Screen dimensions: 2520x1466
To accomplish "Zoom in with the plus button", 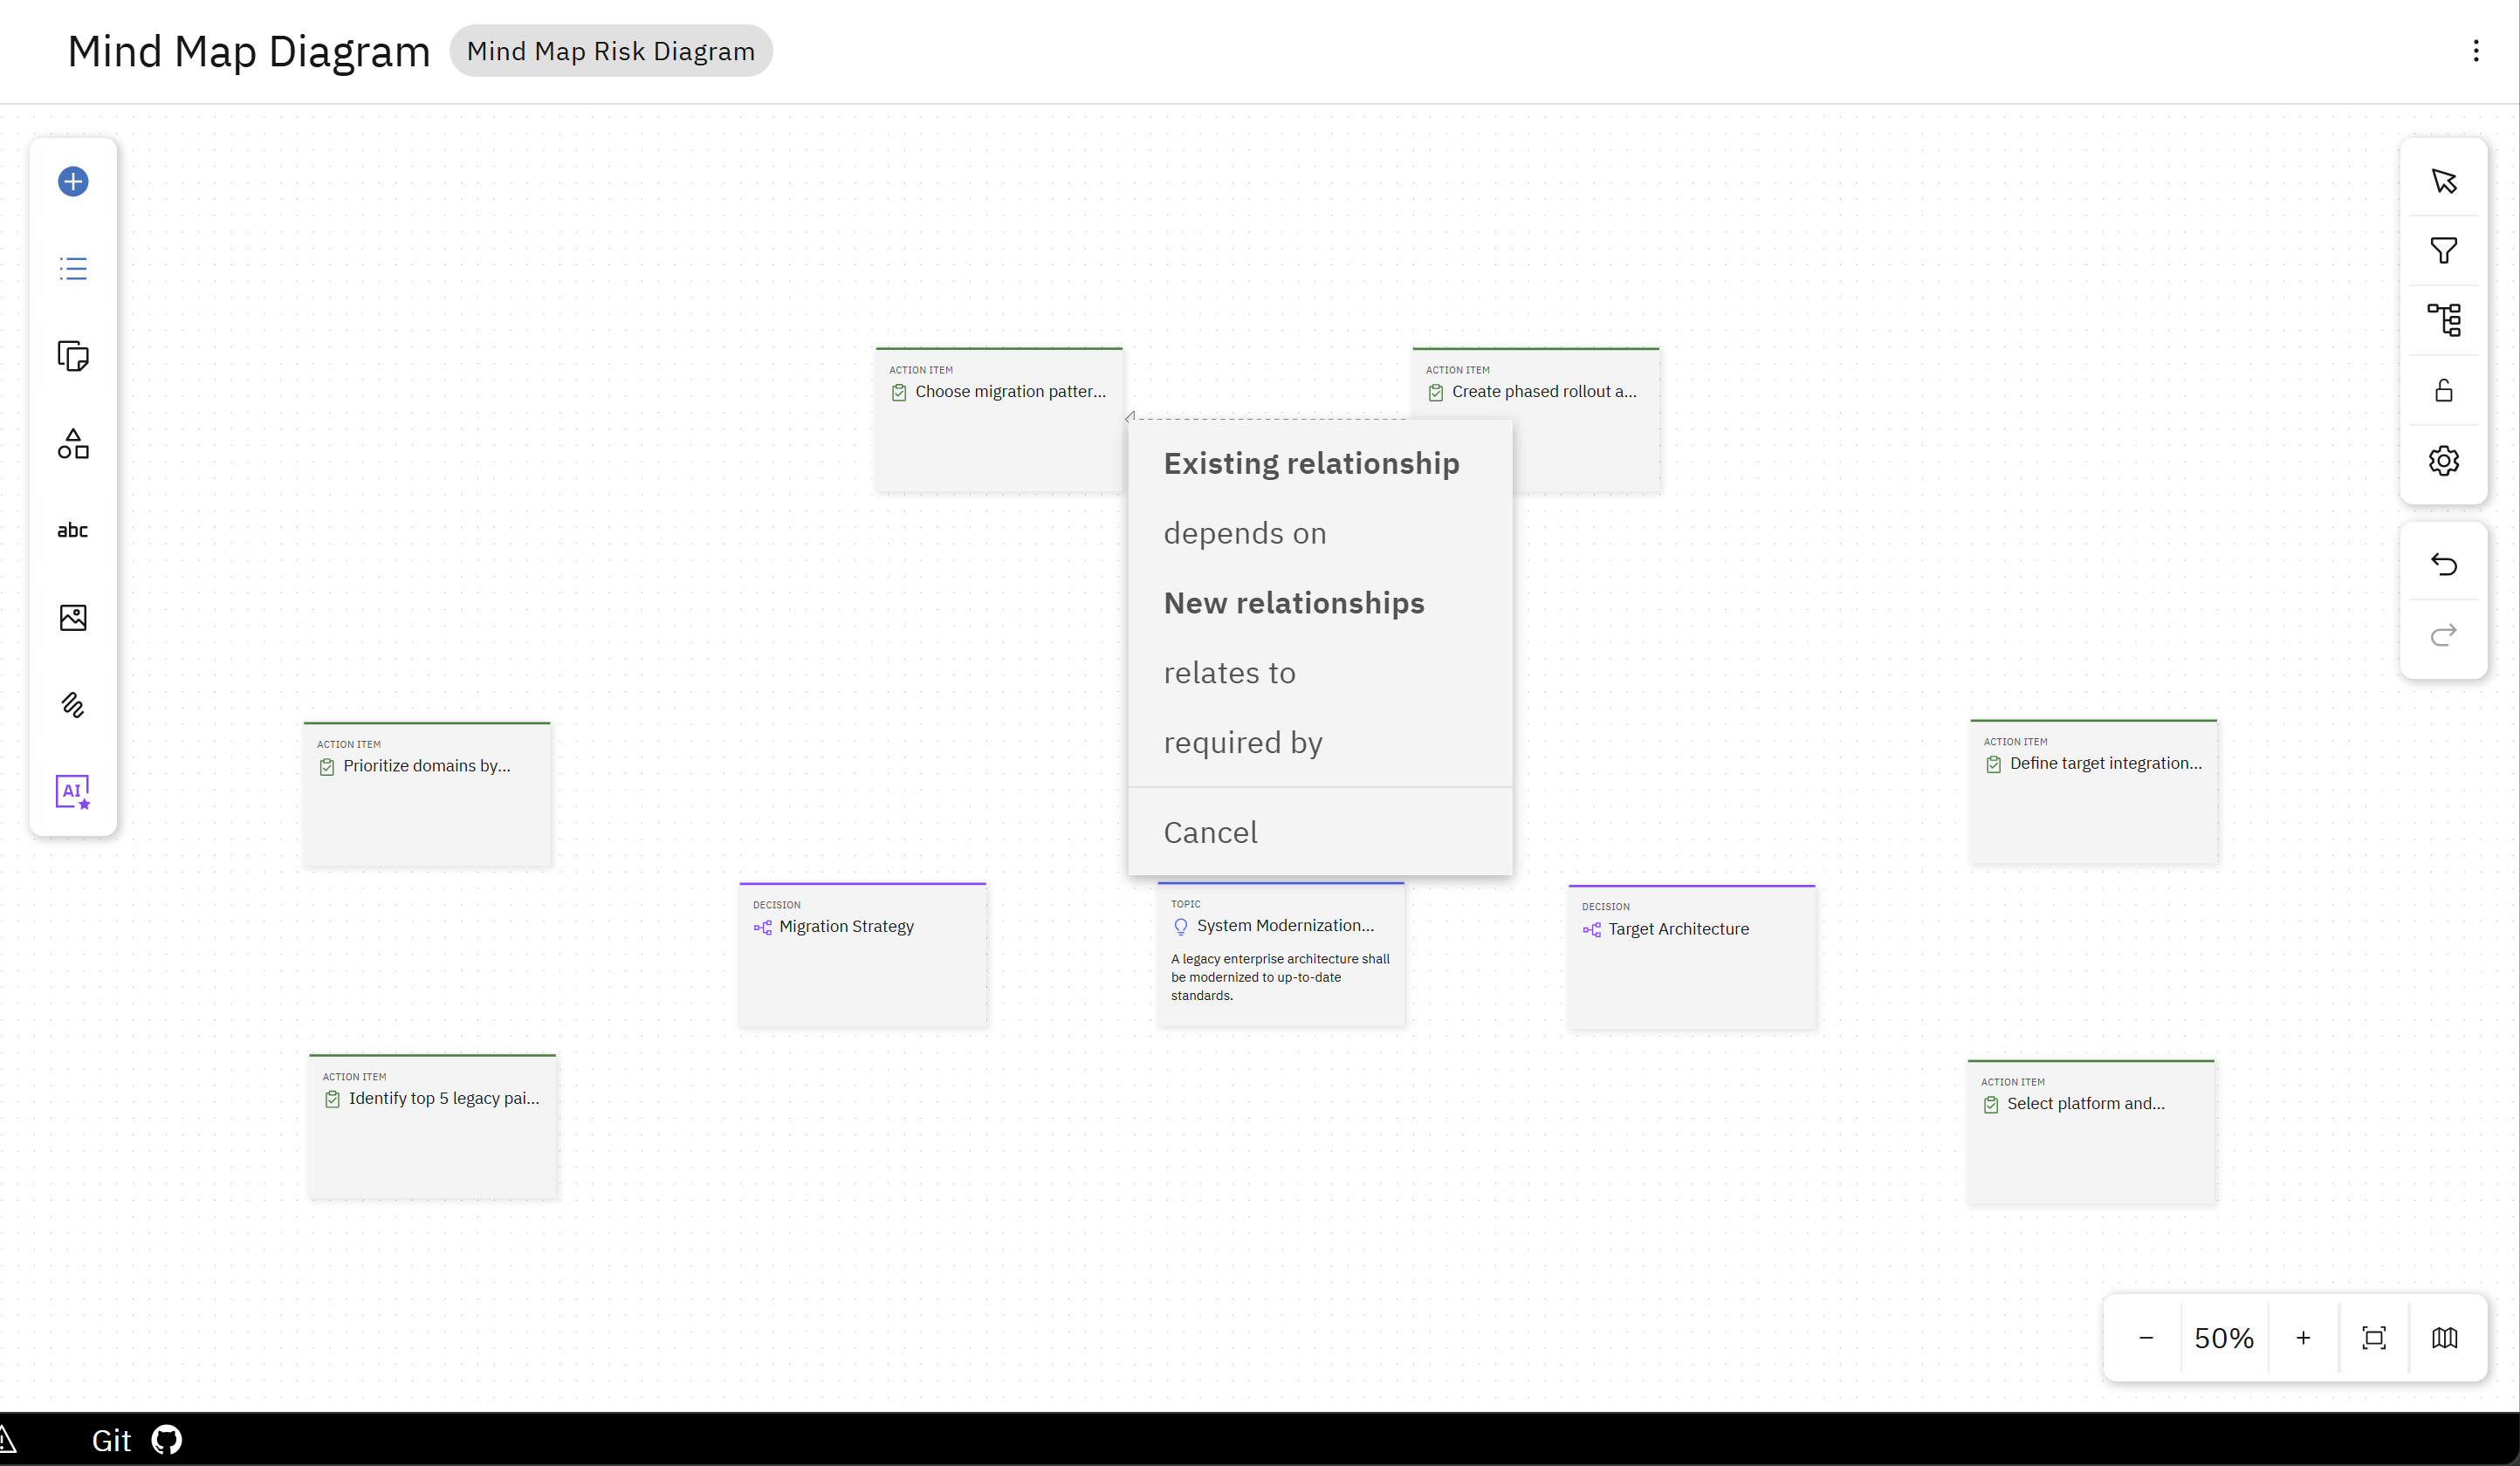I will (x=2304, y=1338).
